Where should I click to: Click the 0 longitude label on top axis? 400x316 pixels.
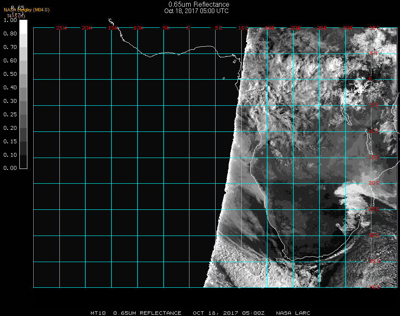click(x=188, y=28)
